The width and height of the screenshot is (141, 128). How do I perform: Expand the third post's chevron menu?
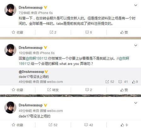click(136, 103)
